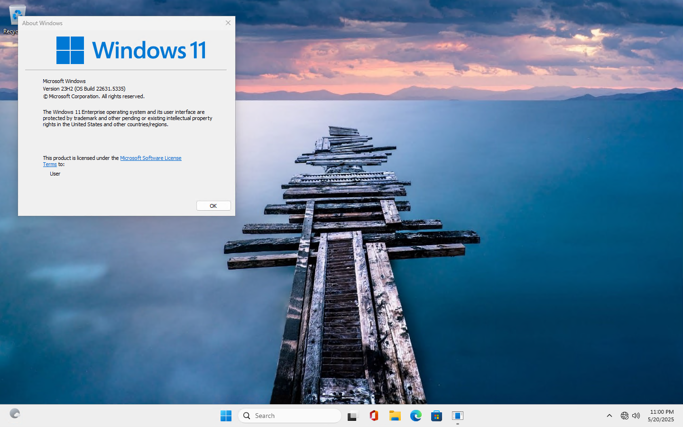Click the 'Version 23H2 (OS Build 22631.5335)' text
Viewport: 683px width, 427px height.
coord(84,89)
